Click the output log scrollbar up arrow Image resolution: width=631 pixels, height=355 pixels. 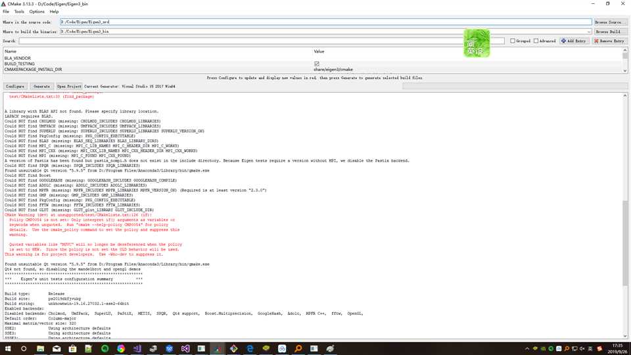coord(625,95)
